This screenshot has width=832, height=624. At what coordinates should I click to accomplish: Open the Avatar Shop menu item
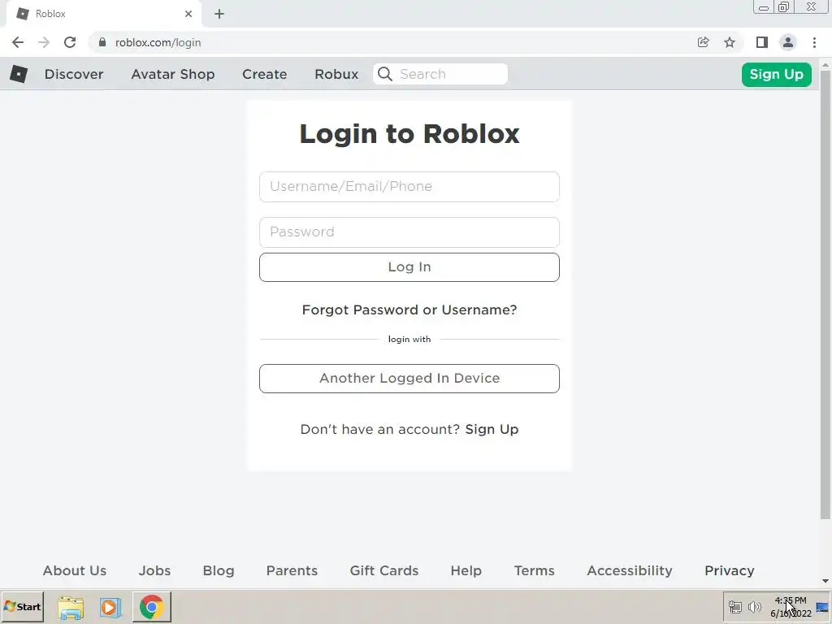173,74
